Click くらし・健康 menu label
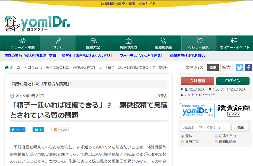Viewport: 253px width, 166px height. pos(199,47)
